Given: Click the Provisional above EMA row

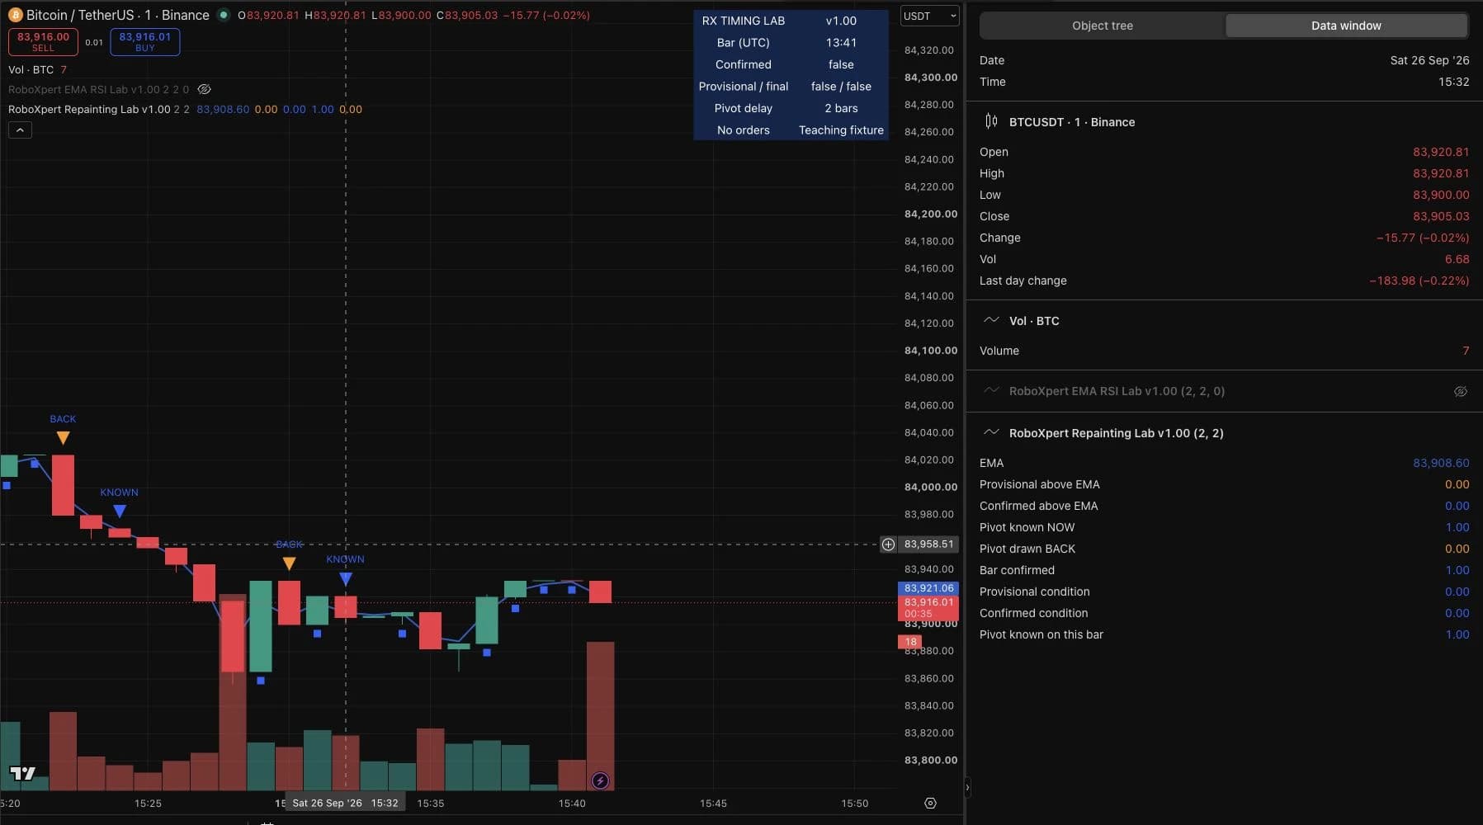Looking at the screenshot, I should coord(1224,484).
